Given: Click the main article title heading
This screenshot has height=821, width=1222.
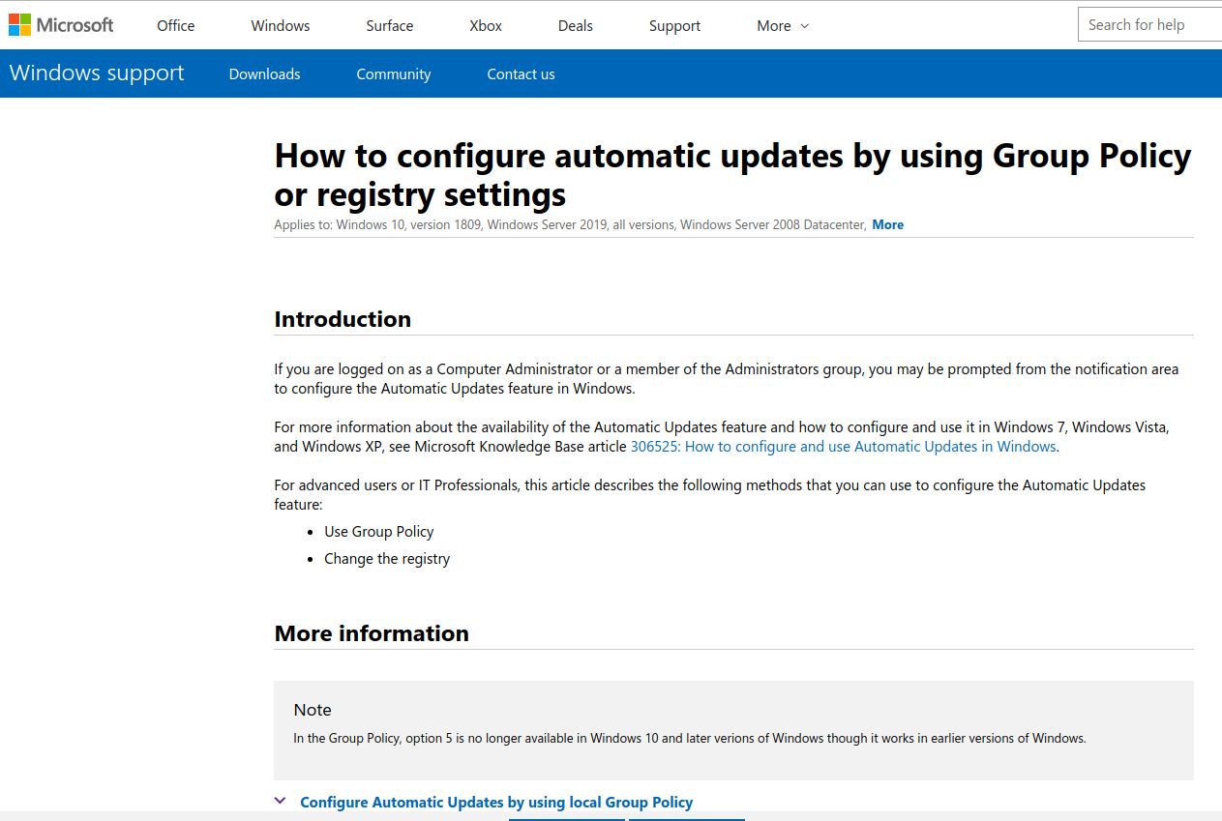Looking at the screenshot, I should pos(732,175).
